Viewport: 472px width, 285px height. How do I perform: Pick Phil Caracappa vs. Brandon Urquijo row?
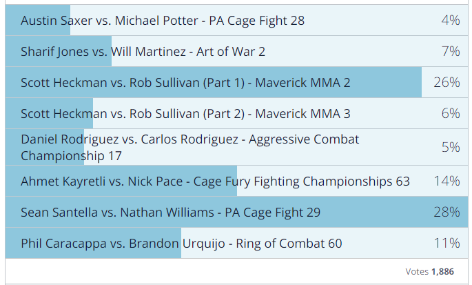[x=236, y=243]
